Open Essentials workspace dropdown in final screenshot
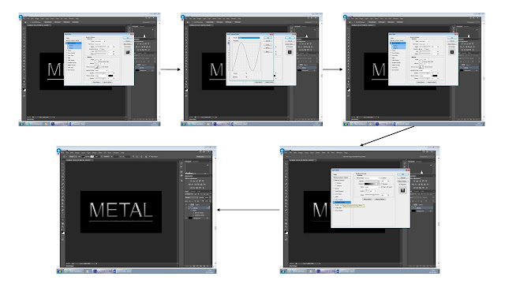The width and height of the screenshot is (505, 284). [x=204, y=156]
